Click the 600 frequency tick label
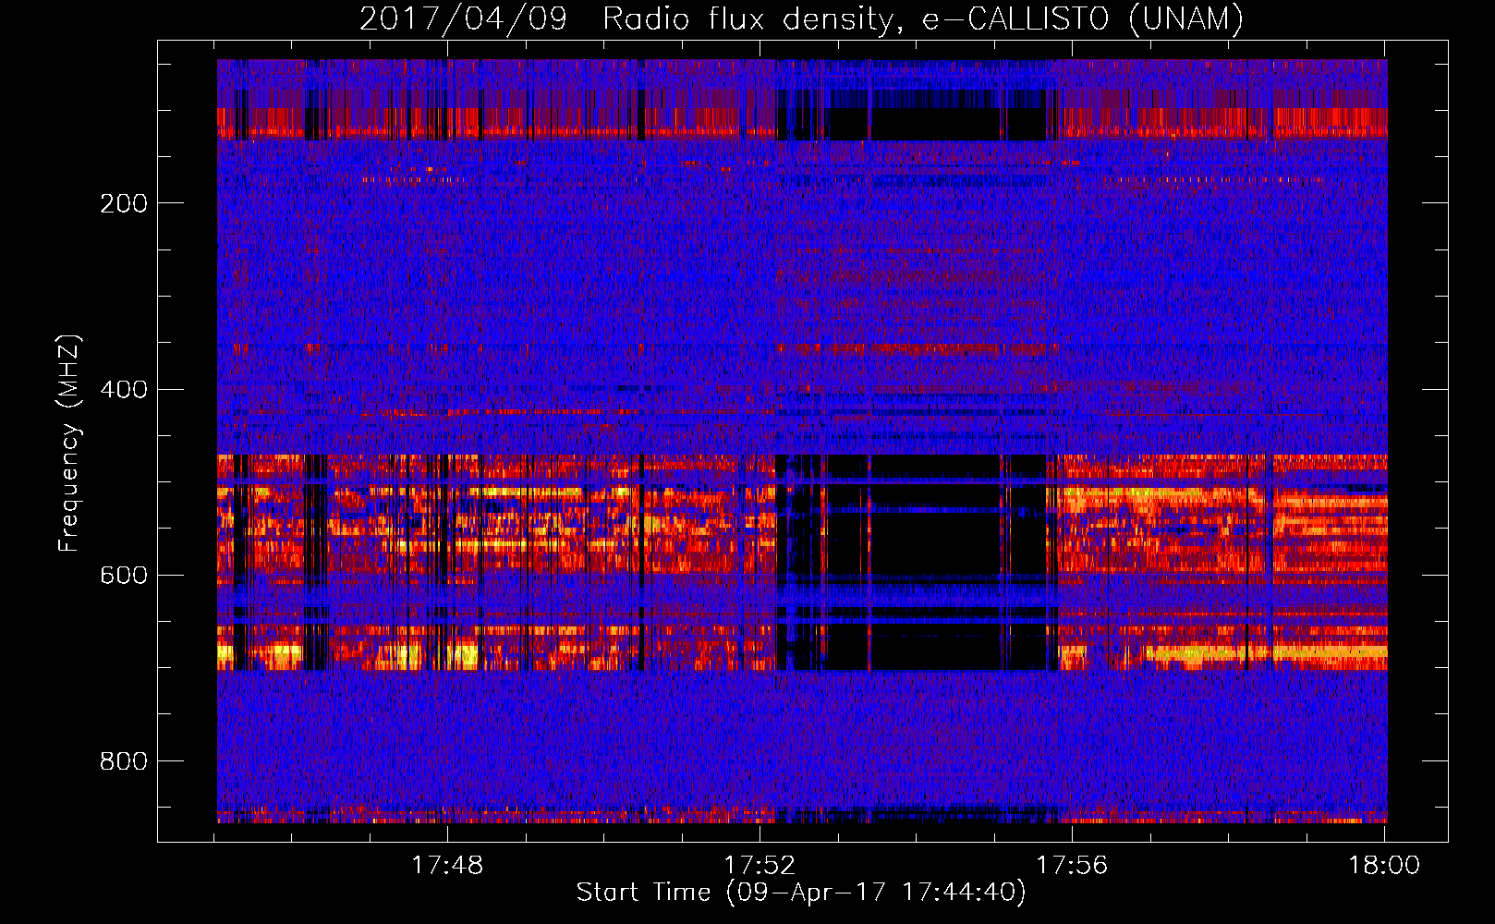The width and height of the screenshot is (1495, 924). [x=124, y=575]
